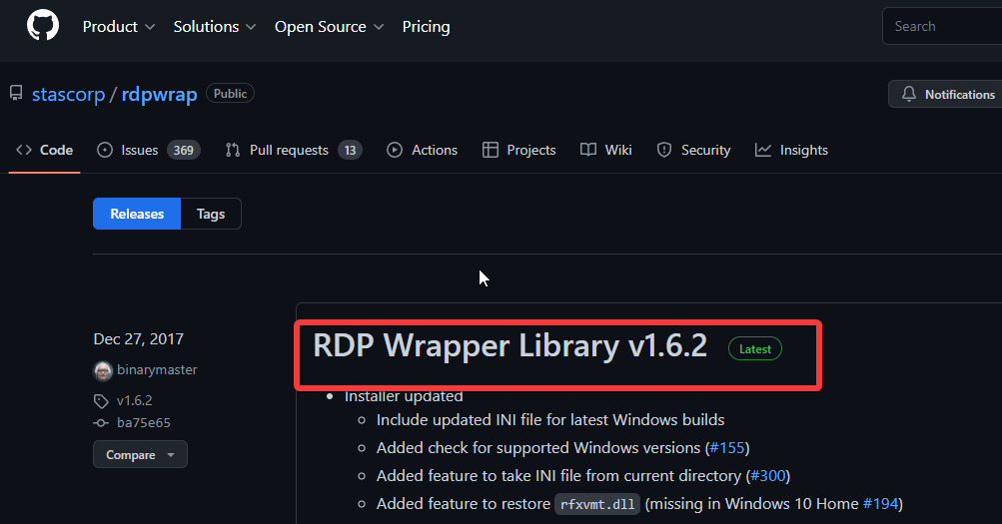Image resolution: width=1002 pixels, height=524 pixels.
Task: Open commit ba75e65 link
Action: point(143,422)
